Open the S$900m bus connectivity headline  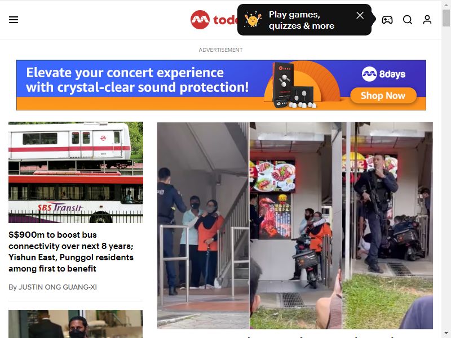[71, 251]
